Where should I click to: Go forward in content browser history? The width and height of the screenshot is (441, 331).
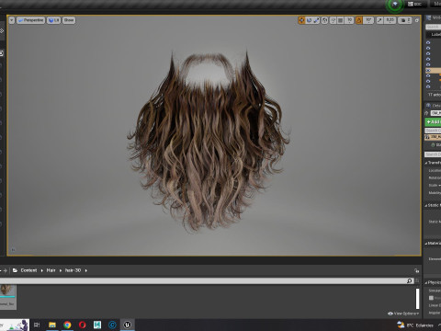(5, 270)
